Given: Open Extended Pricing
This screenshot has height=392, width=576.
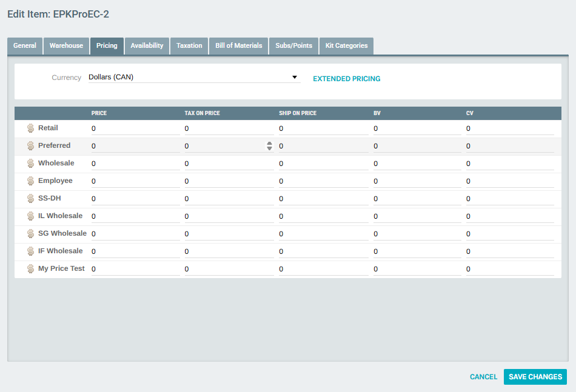Looking at the screenshot, I should point(346,78).
